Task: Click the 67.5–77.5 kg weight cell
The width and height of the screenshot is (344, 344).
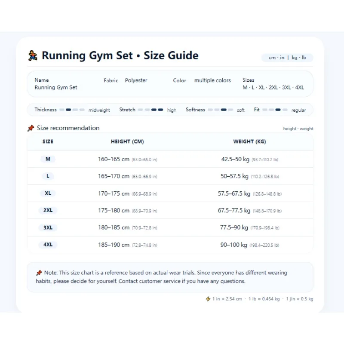Action: point(250,210)
